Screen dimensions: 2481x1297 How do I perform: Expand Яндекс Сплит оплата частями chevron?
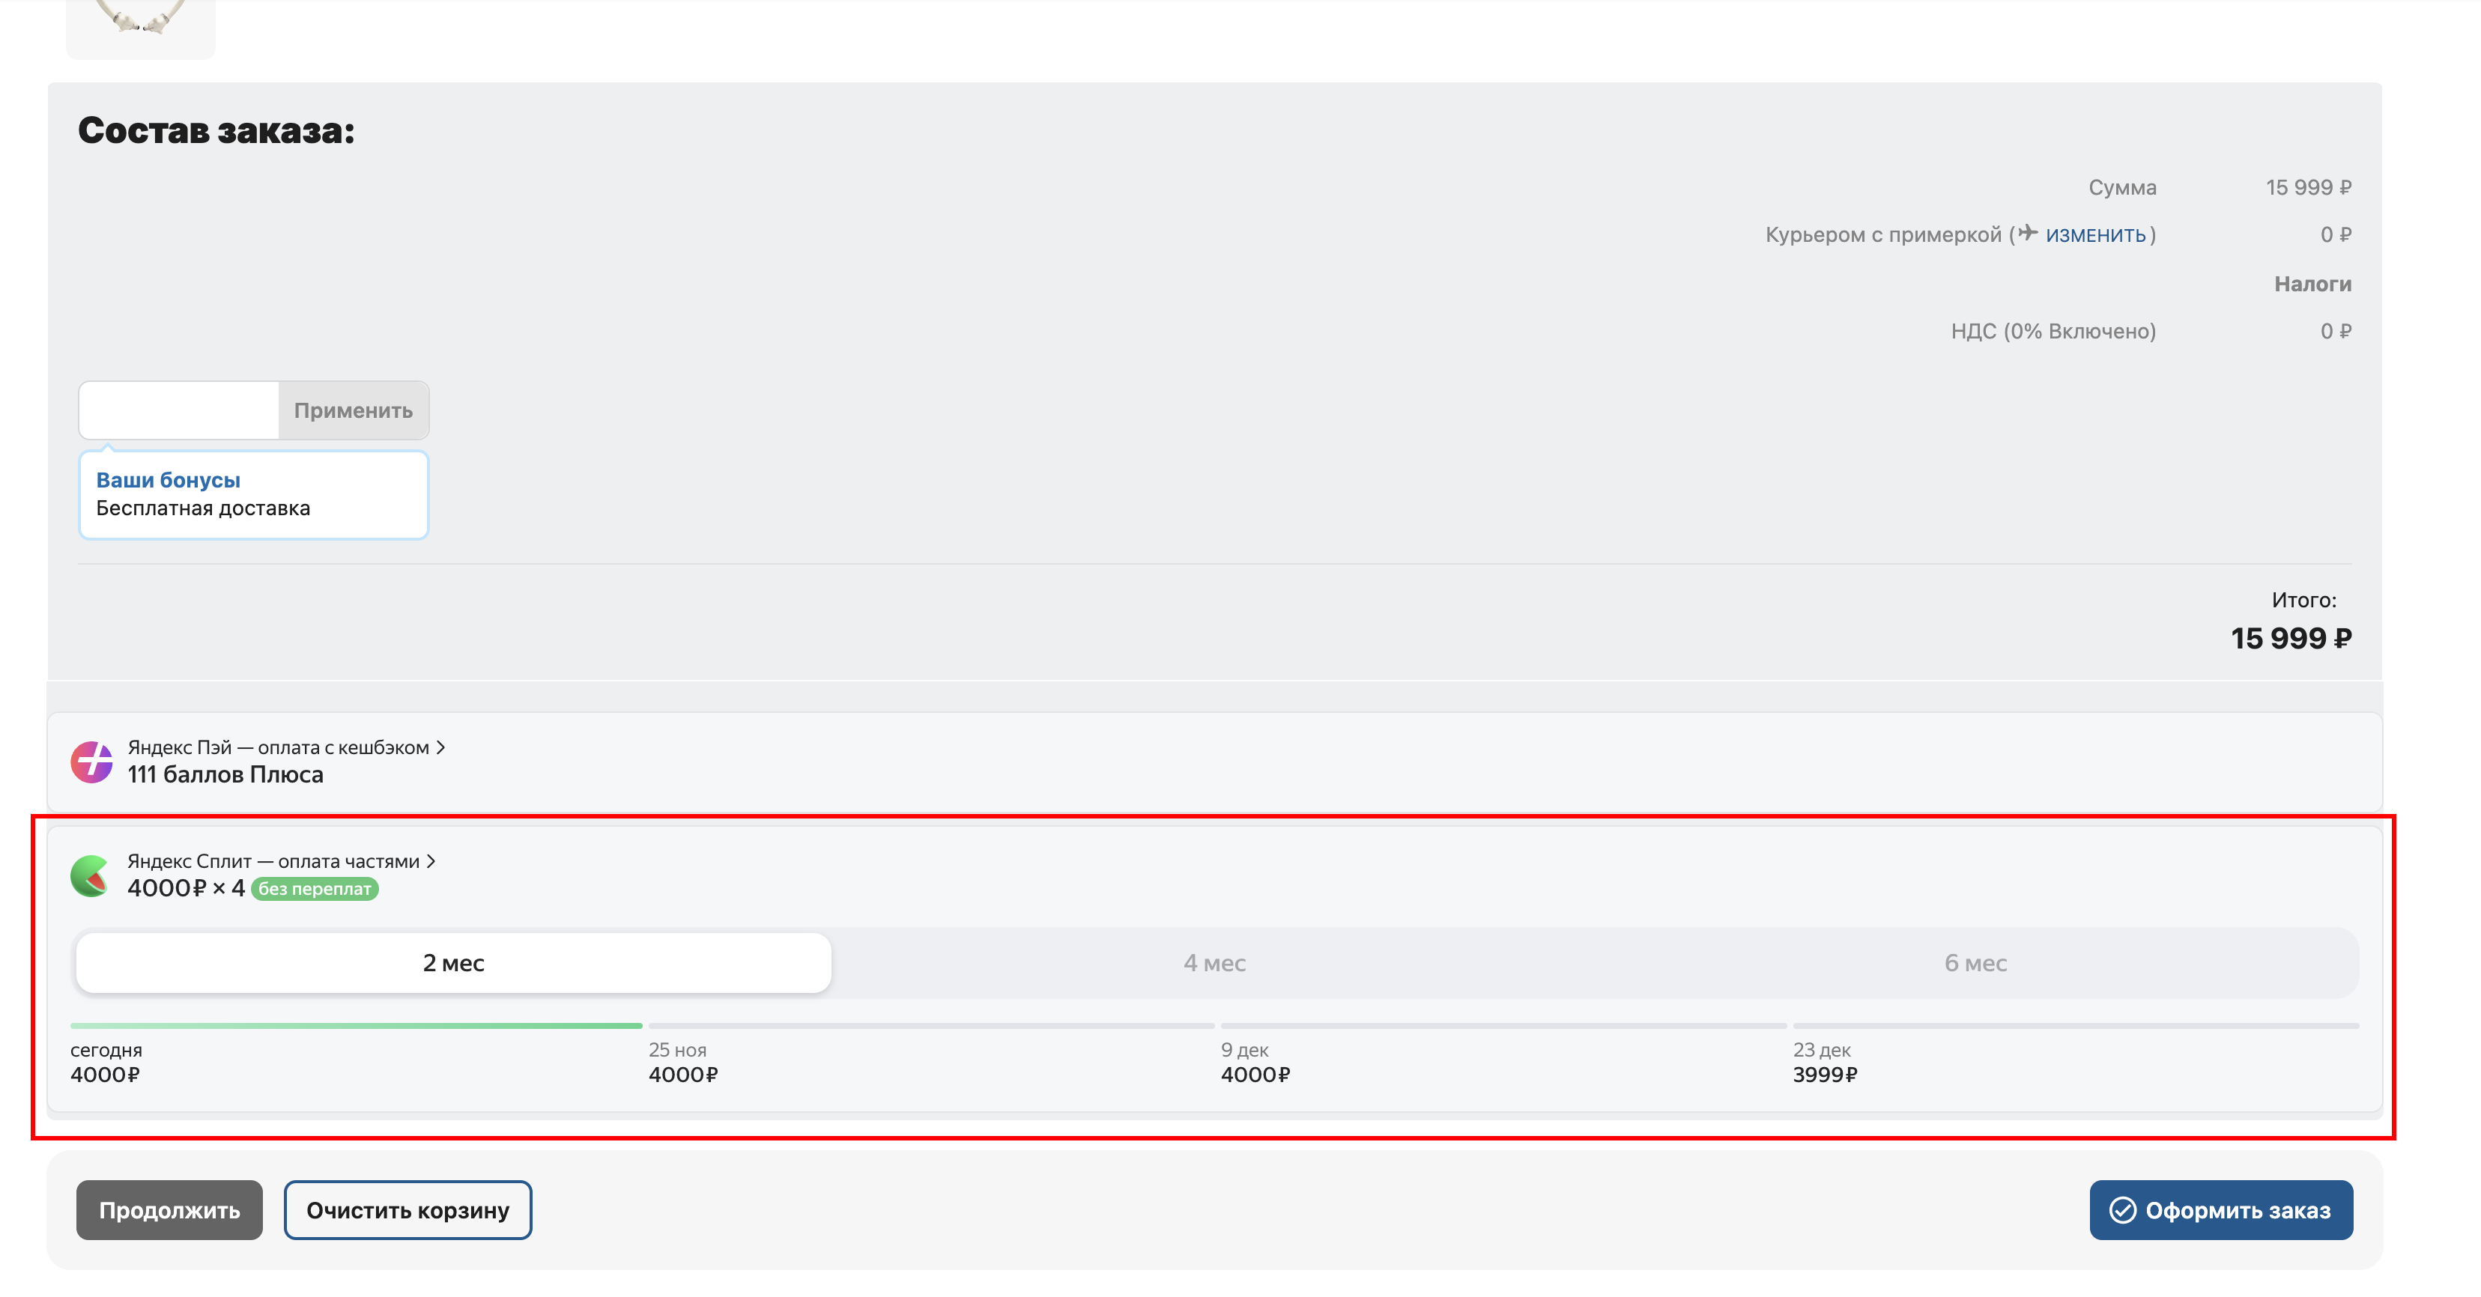[431, 861]
